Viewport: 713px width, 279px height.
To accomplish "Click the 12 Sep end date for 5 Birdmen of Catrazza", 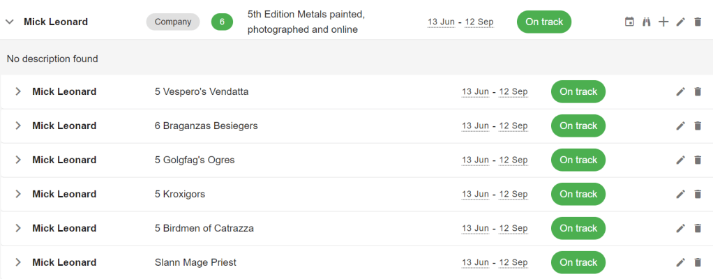I will tap(513, 228).
